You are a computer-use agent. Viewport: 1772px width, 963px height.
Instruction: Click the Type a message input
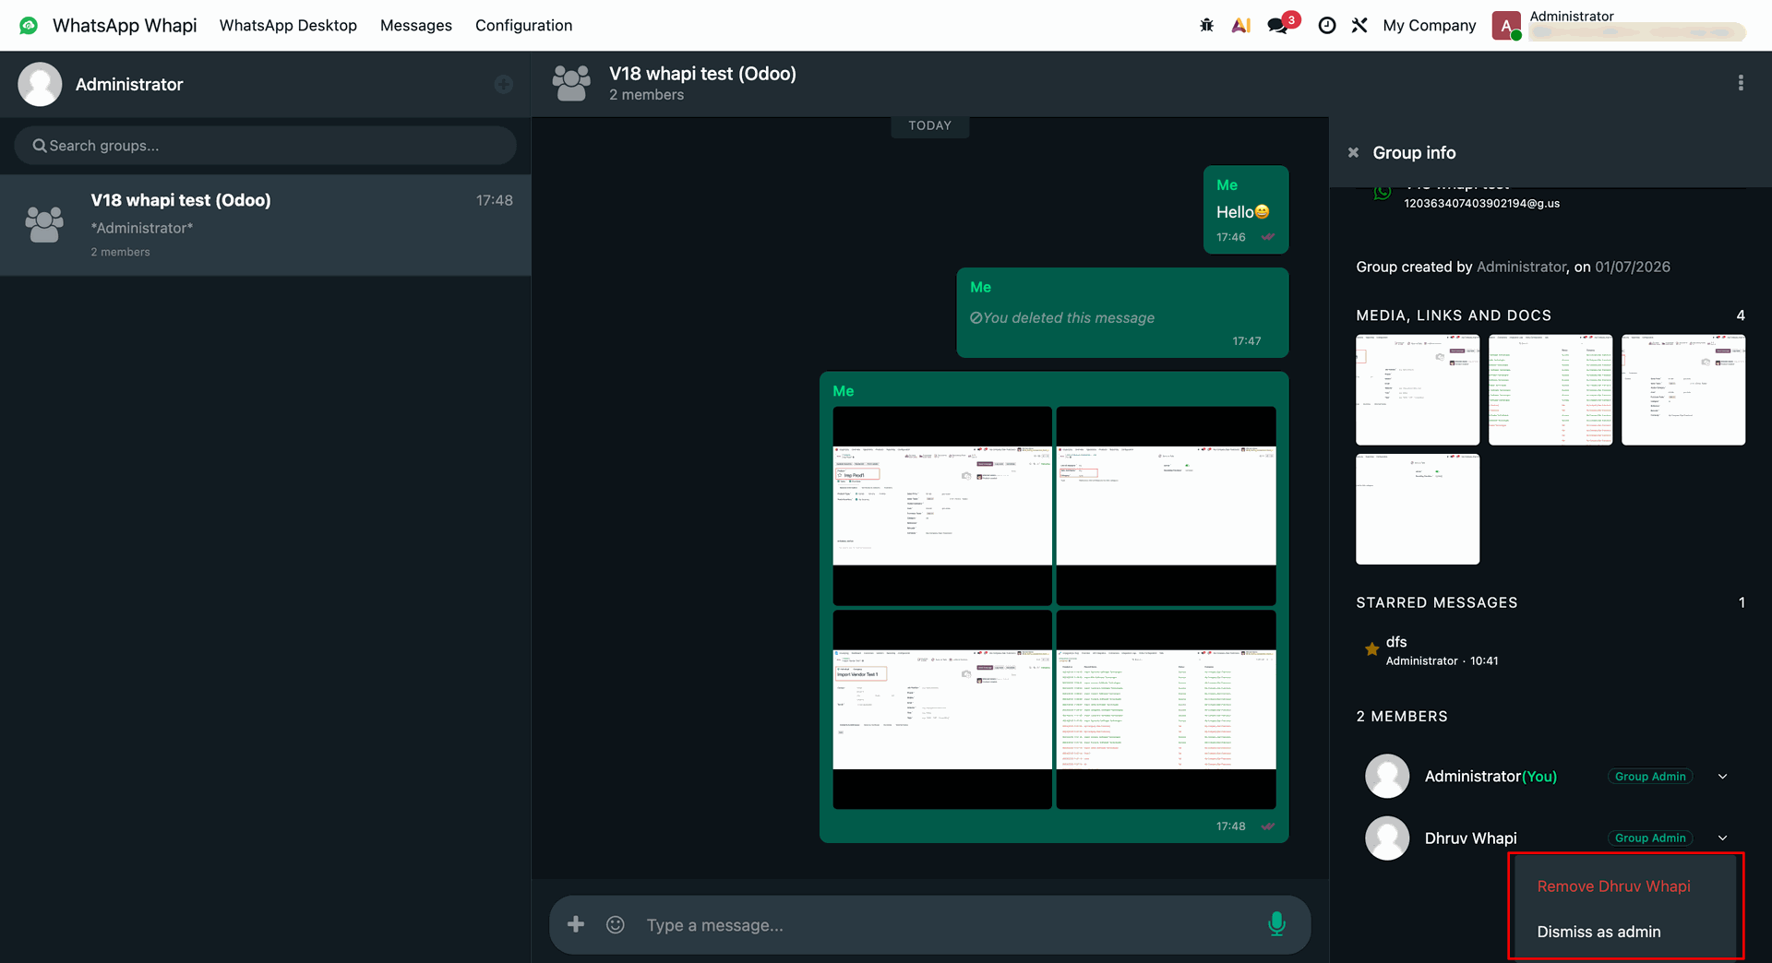[946, 924]
